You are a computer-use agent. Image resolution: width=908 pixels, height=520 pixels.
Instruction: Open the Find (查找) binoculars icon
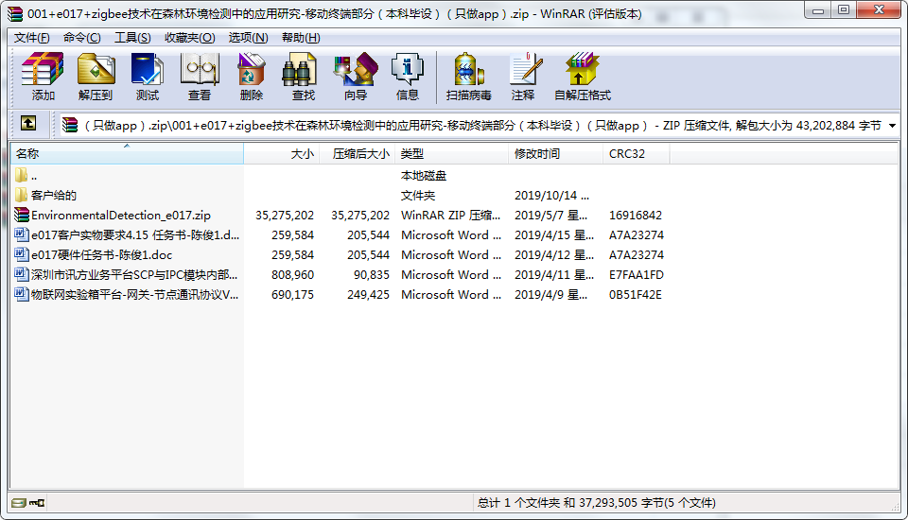point(300,69)
